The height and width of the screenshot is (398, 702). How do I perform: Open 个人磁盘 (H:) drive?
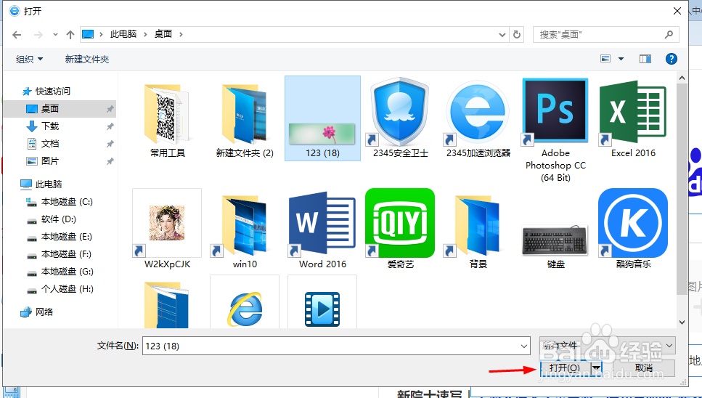pos(68,289)
